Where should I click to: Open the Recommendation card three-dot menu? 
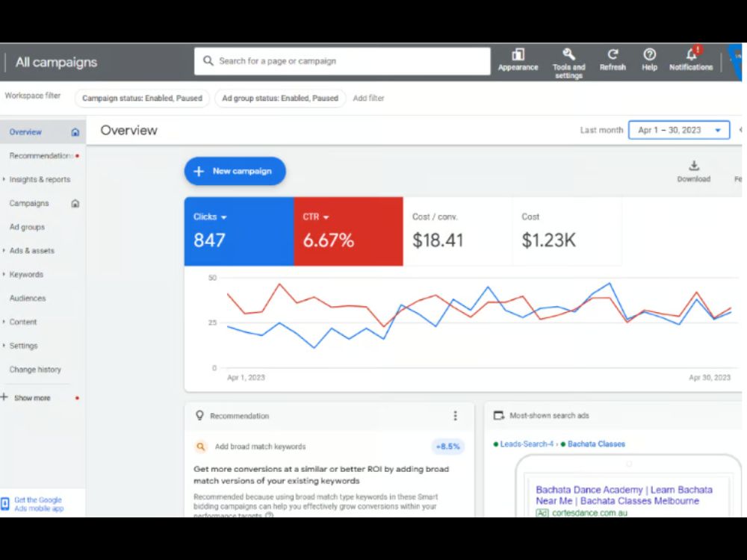click(456, 416)
